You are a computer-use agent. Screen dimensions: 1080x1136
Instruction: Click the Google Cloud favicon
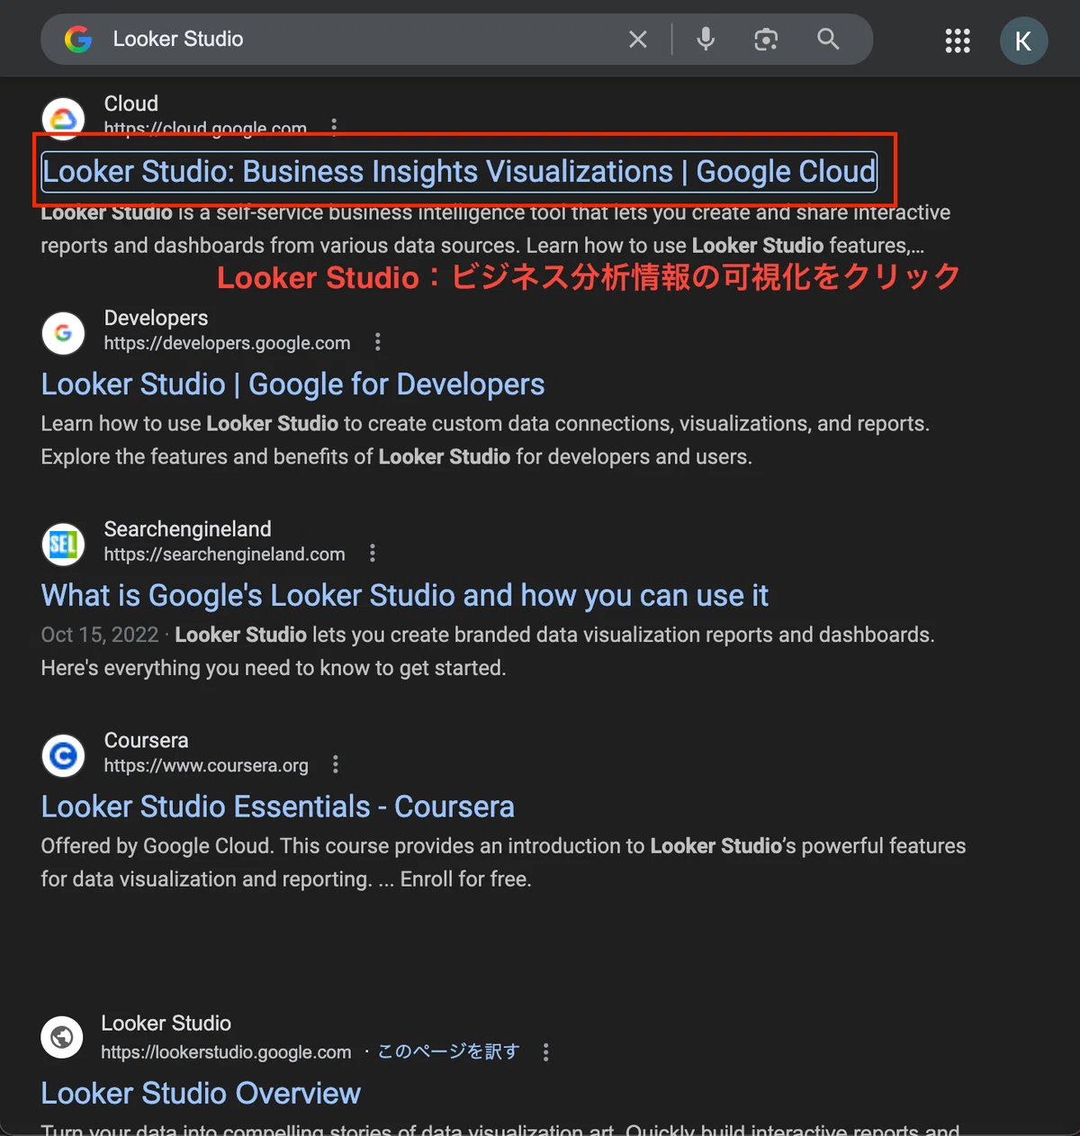pyautogui.click(x=63, y=119)
